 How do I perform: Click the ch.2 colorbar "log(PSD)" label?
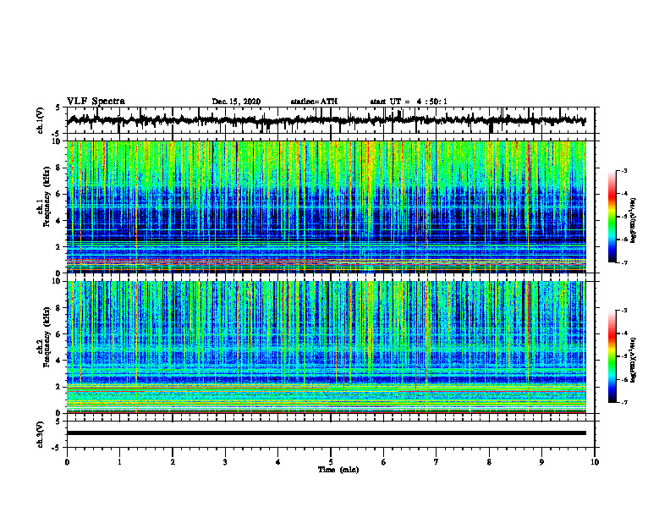(x=634, y=359)
